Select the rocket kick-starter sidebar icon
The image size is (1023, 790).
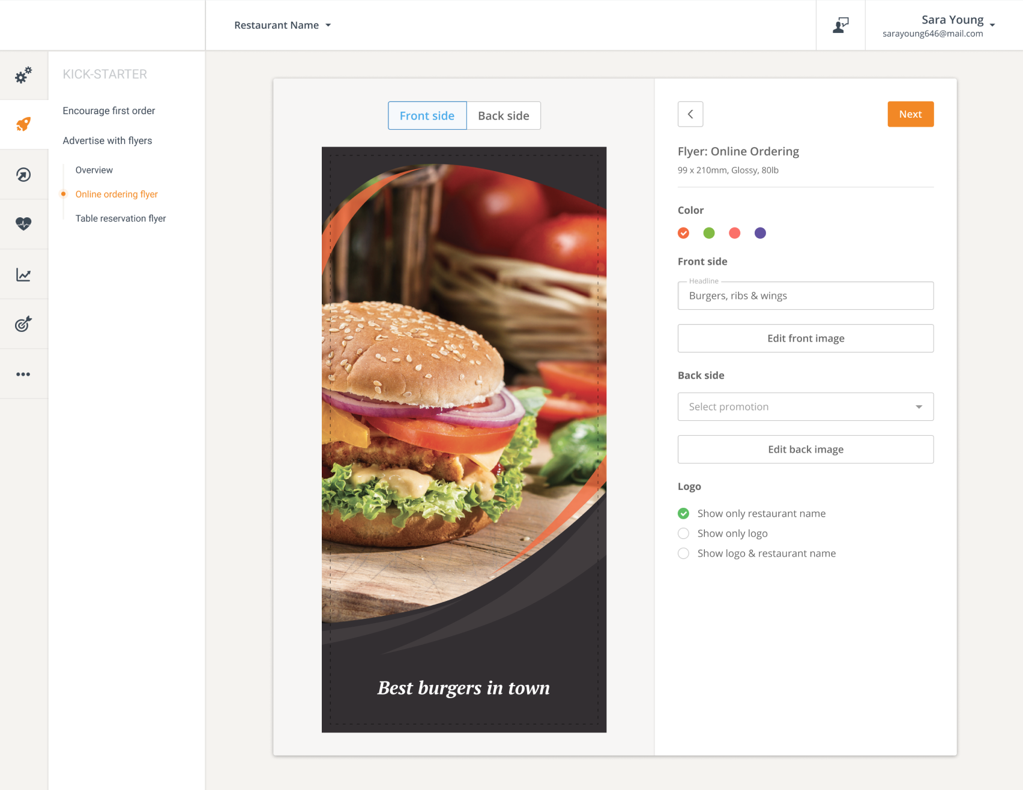(x=23, y=124)
